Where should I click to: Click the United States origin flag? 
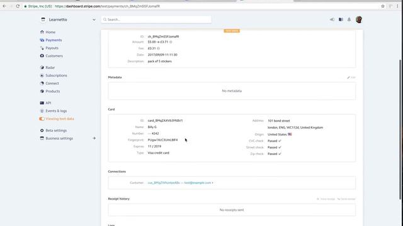pyautogui.click(x=290, y=134)
